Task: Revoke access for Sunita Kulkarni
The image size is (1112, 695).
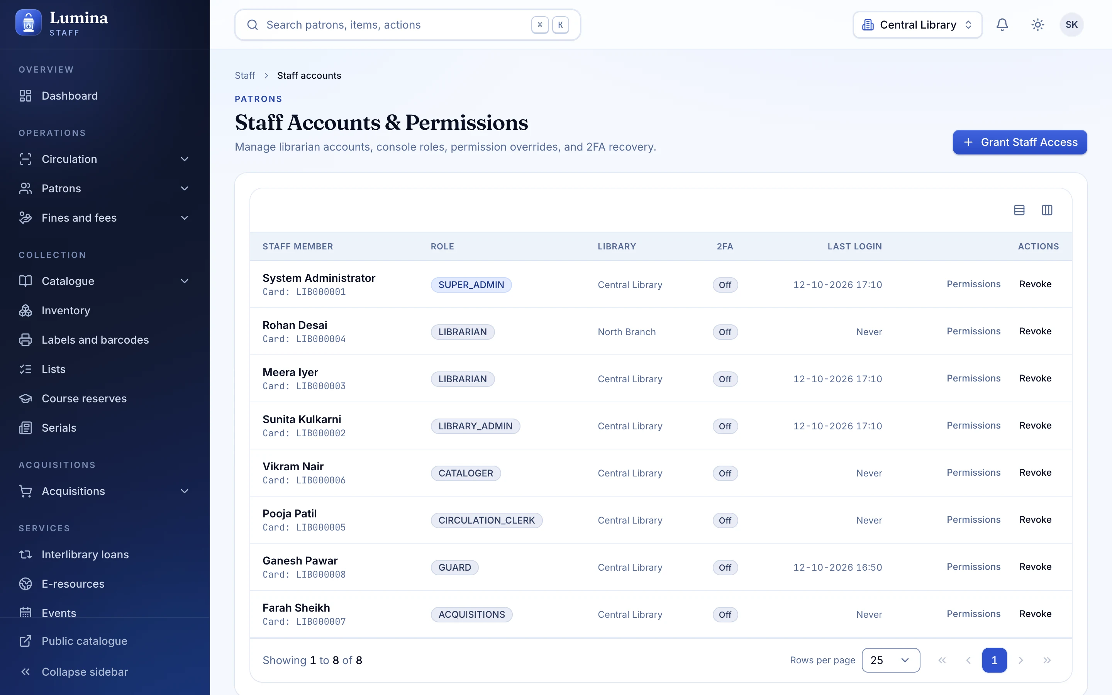Action: coord(1035,425)
